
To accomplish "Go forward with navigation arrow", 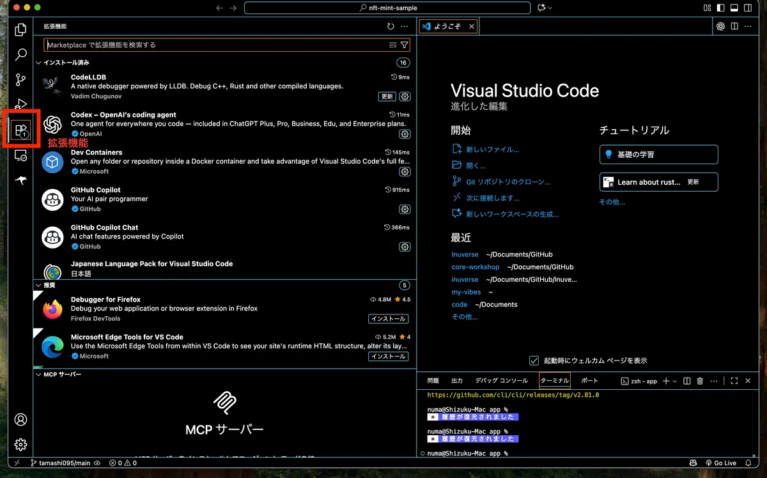I will pyautogui.click(x=233, y=8).
